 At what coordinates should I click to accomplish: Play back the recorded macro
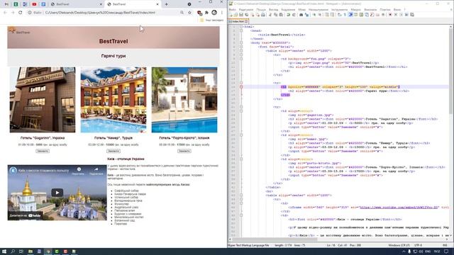401,14
